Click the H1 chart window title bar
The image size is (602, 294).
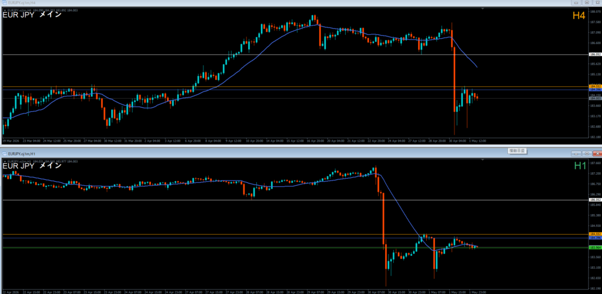[x=269, y=153]
